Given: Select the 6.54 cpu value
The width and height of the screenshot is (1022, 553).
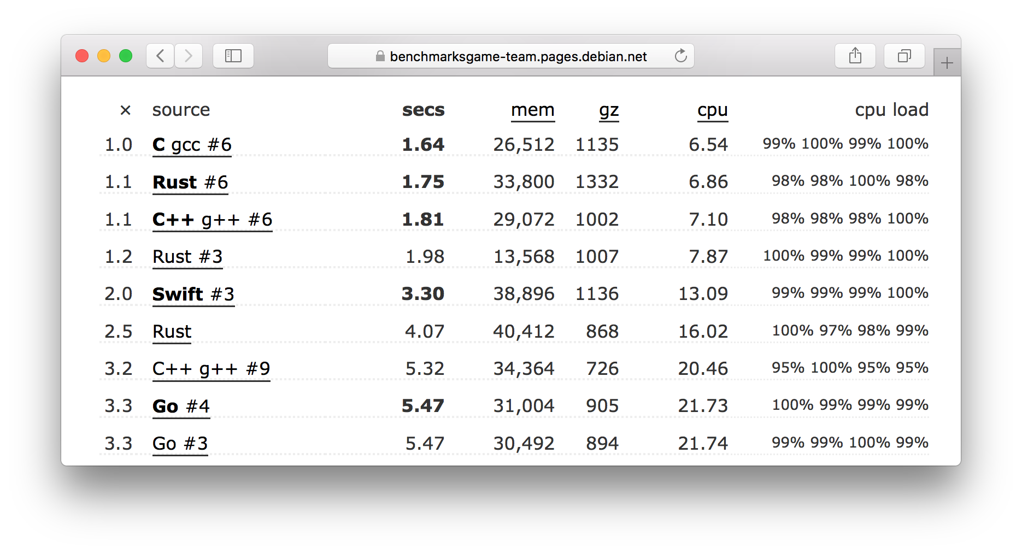Looking at the screenshot, I should pos(708,145).
